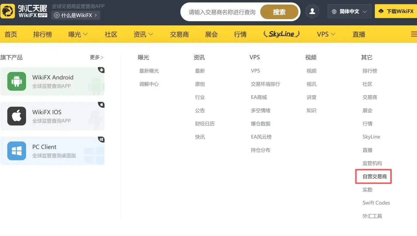Viewport: 417px width, 236px height.
Task: Click the green Android robot icon
Action: point(16,81)
